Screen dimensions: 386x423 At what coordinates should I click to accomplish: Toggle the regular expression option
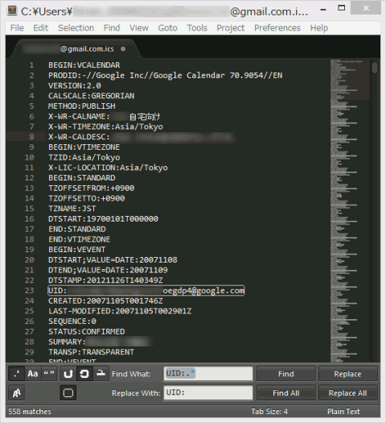pyautogui.click(x=17, y=374)
